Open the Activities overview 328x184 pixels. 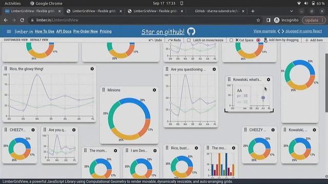(x=12, y=4)
